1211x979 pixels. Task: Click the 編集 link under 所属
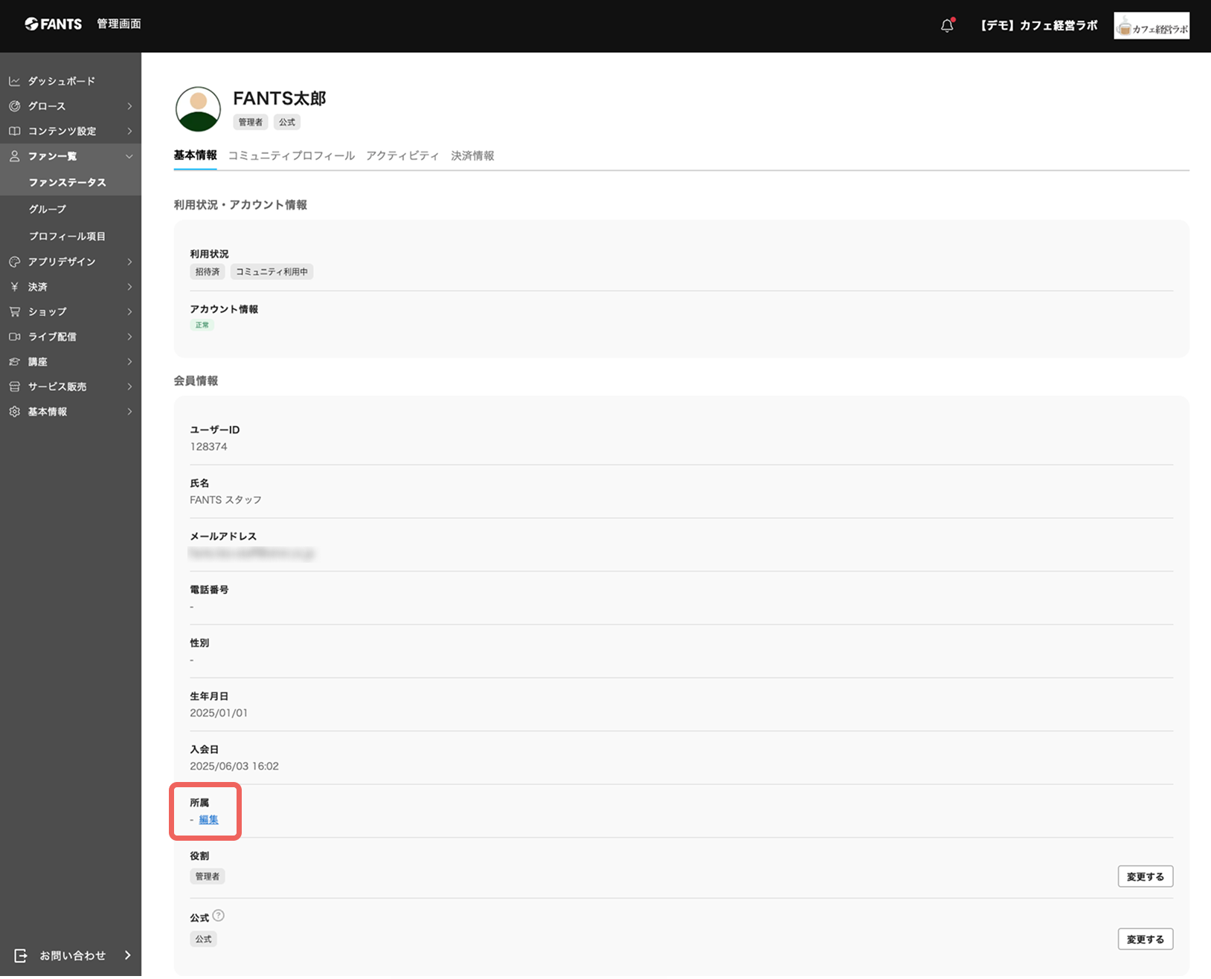click(x=209, y=819)
